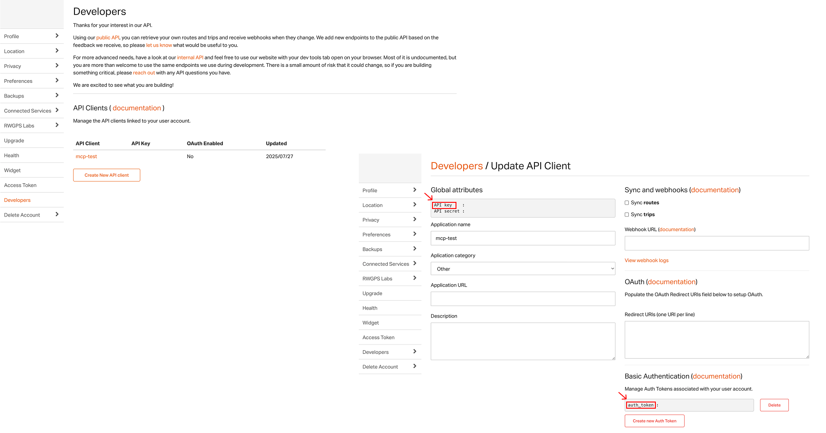Open the OAuth documentation link
Screen dimensions: 826x433
pos(671,282)
